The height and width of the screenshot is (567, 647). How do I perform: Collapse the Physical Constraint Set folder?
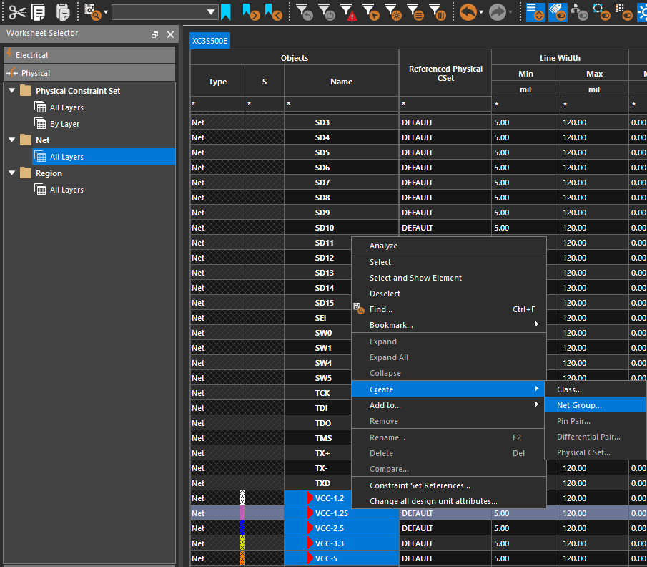pyautogui.click(x=12, y=91)
